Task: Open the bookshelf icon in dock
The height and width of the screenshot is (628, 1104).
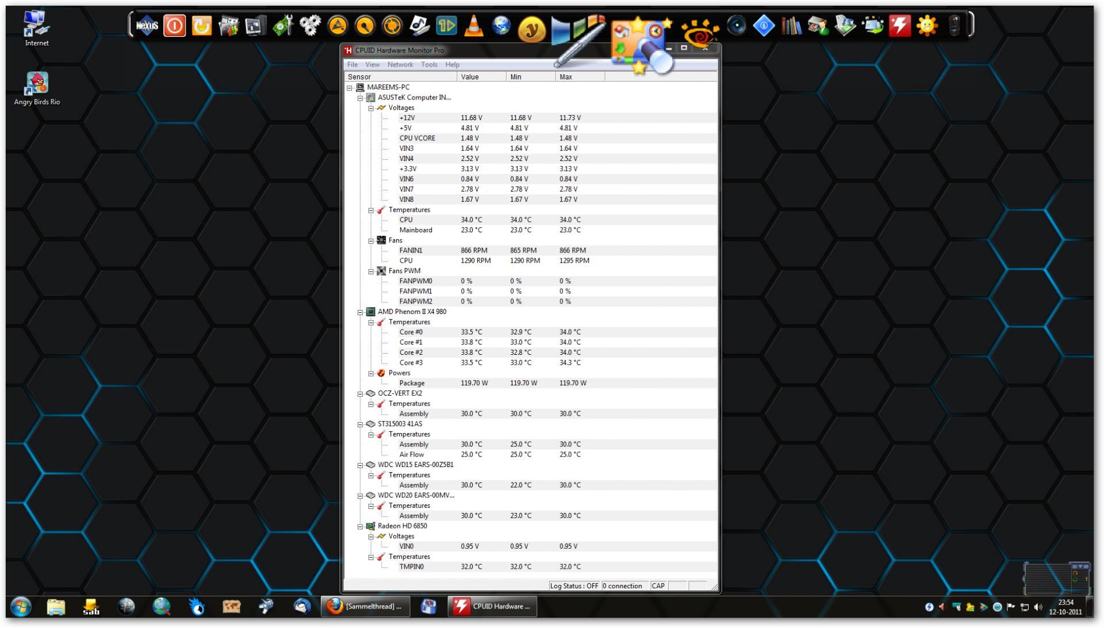Action: [x=791, y=26]
